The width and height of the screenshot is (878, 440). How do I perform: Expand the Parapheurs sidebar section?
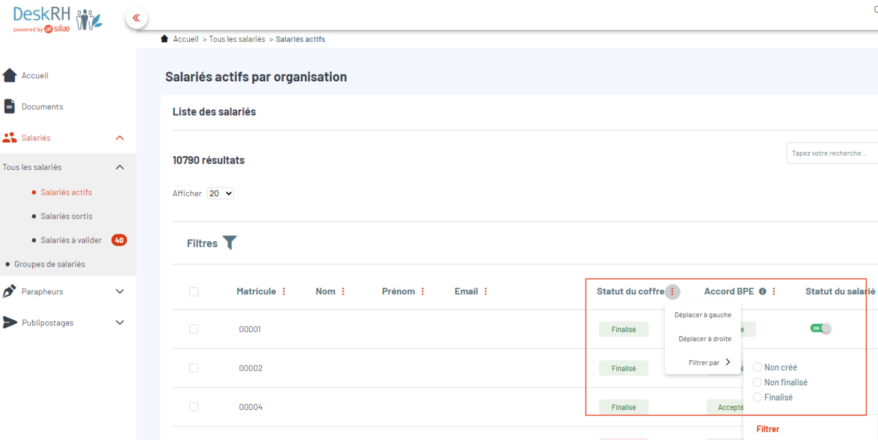coord(119,292)
